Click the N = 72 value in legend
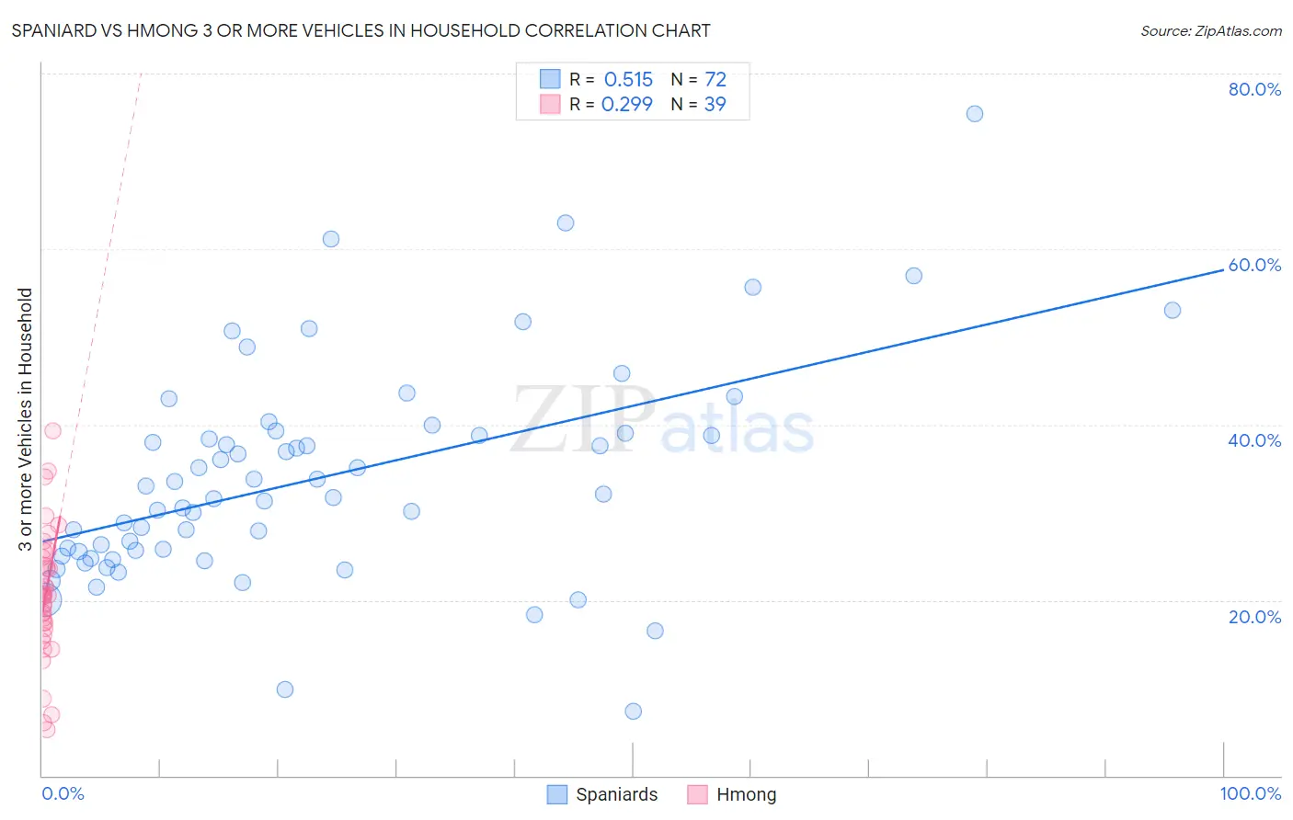Screen dimensions: 1293x820 pyautogui.click(x=698, y=79)
